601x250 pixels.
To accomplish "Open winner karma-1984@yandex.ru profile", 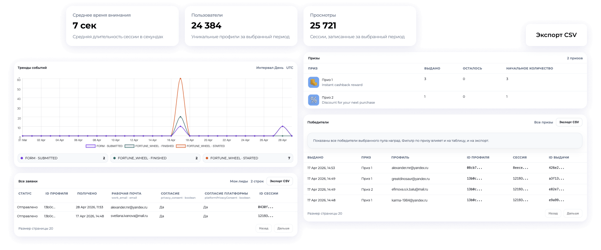I will click(409, 200).
